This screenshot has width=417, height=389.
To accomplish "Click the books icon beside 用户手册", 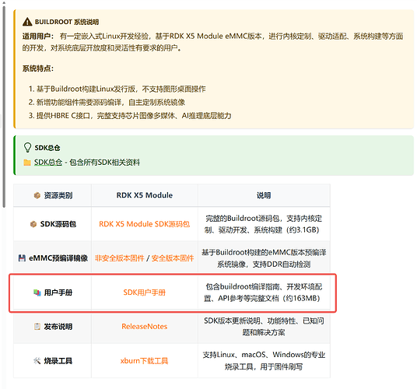I will pos(37,293).
